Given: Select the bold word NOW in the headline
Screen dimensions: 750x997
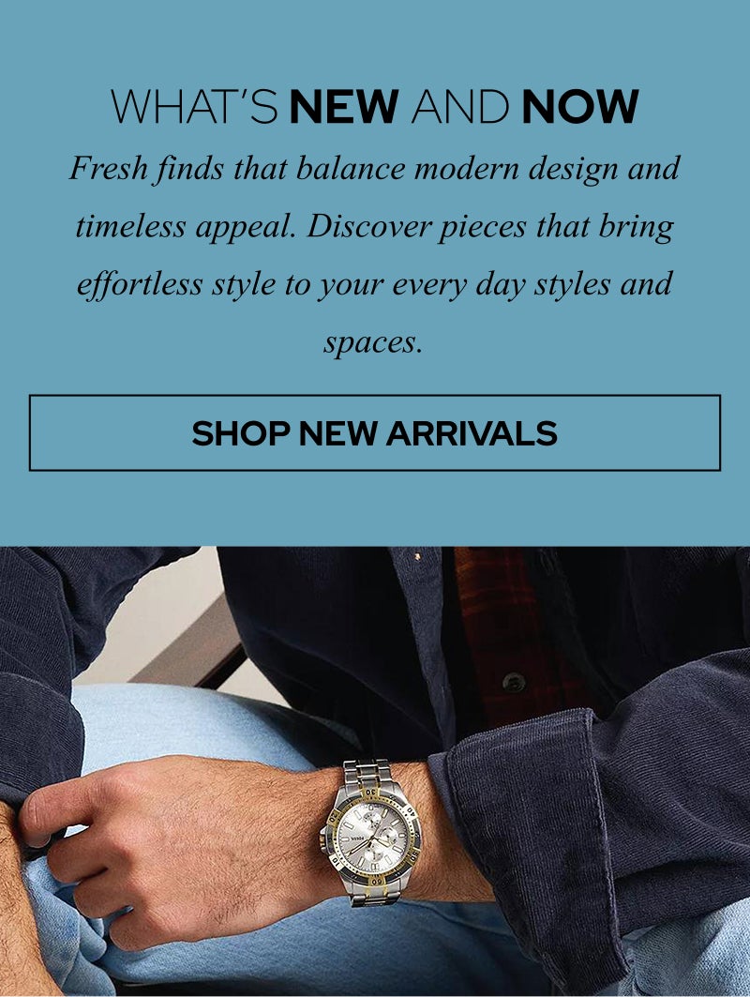Looking at the screenshot, I should pos(579,106).
